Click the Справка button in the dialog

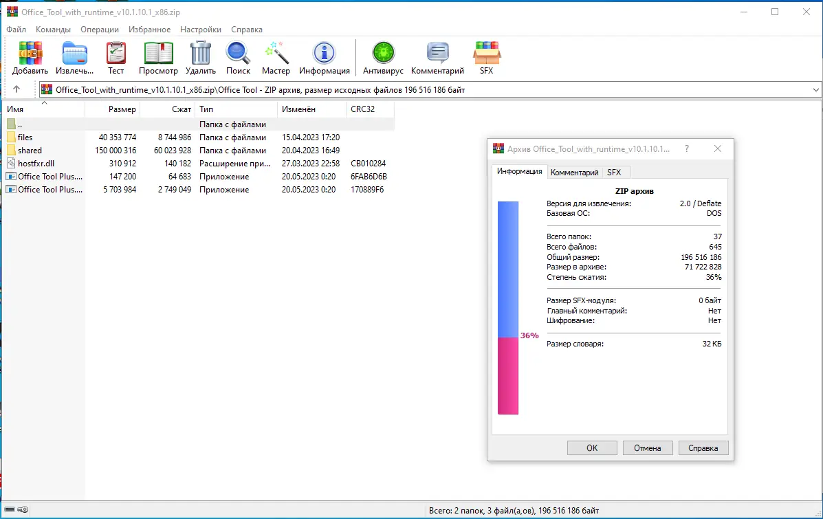click(703, 448)
